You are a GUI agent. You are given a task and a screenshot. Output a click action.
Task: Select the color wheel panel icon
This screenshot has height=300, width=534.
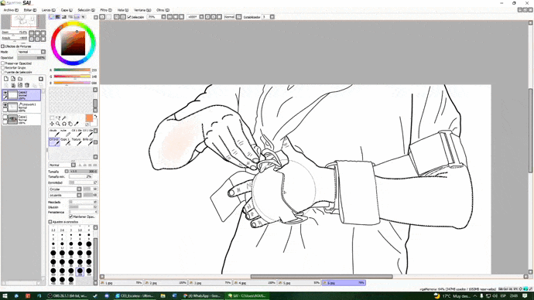[x=52, y=17]
